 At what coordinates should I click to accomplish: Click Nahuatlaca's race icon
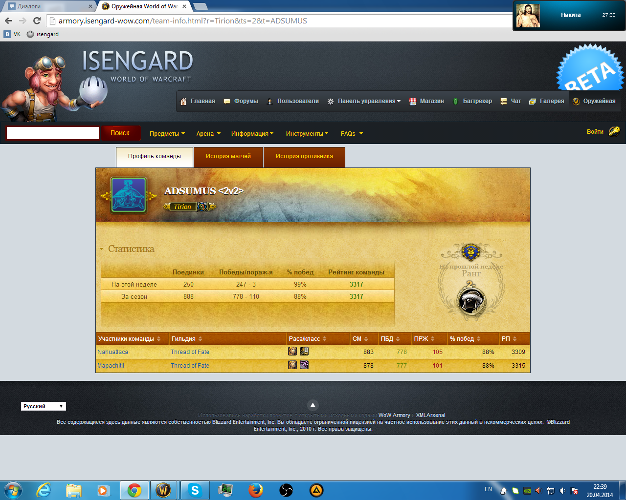tap(292, 351)
